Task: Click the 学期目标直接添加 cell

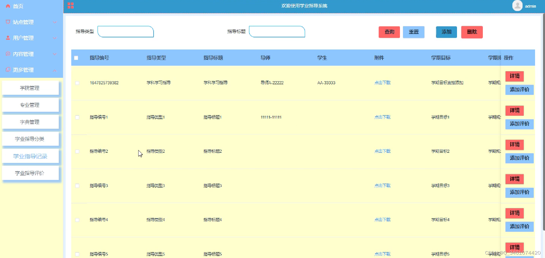Action: click(447, 83)
